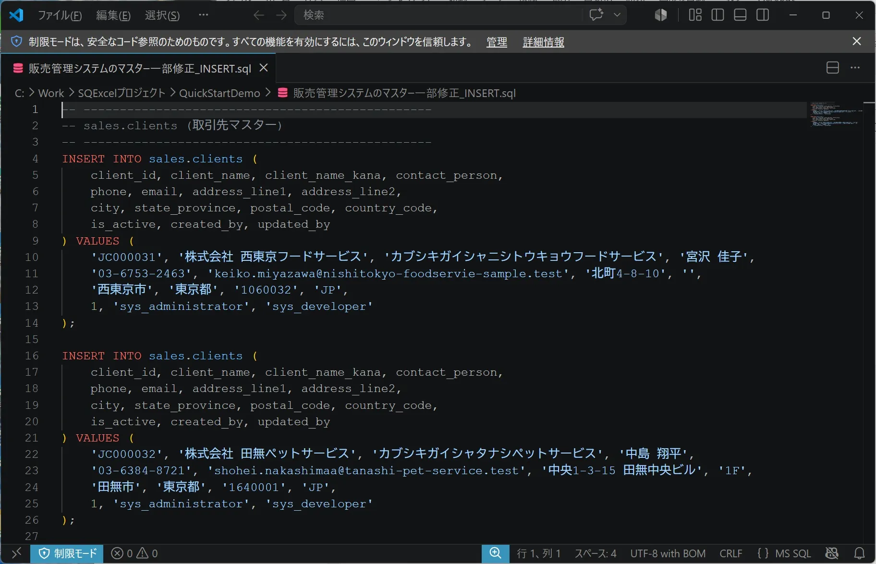The width and height of the screenshot is (876, 564).
Task: Open the 詳細情報 link
Action: pyautogui.click(x=543, y=42)
